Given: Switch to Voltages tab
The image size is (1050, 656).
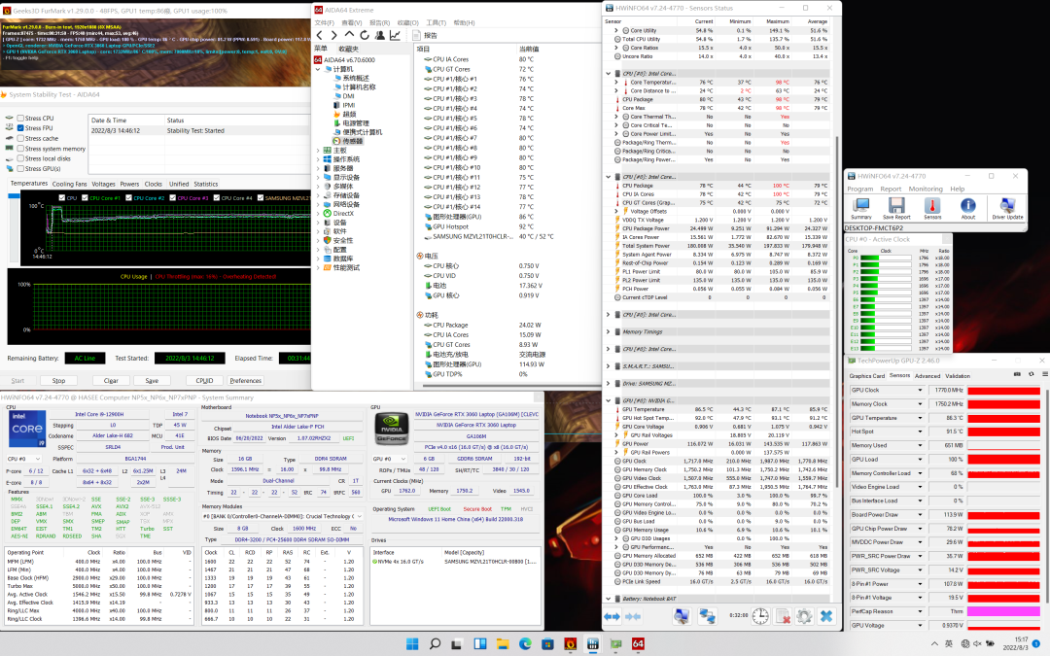Looking at the screenshot, I should coord(103,184).
